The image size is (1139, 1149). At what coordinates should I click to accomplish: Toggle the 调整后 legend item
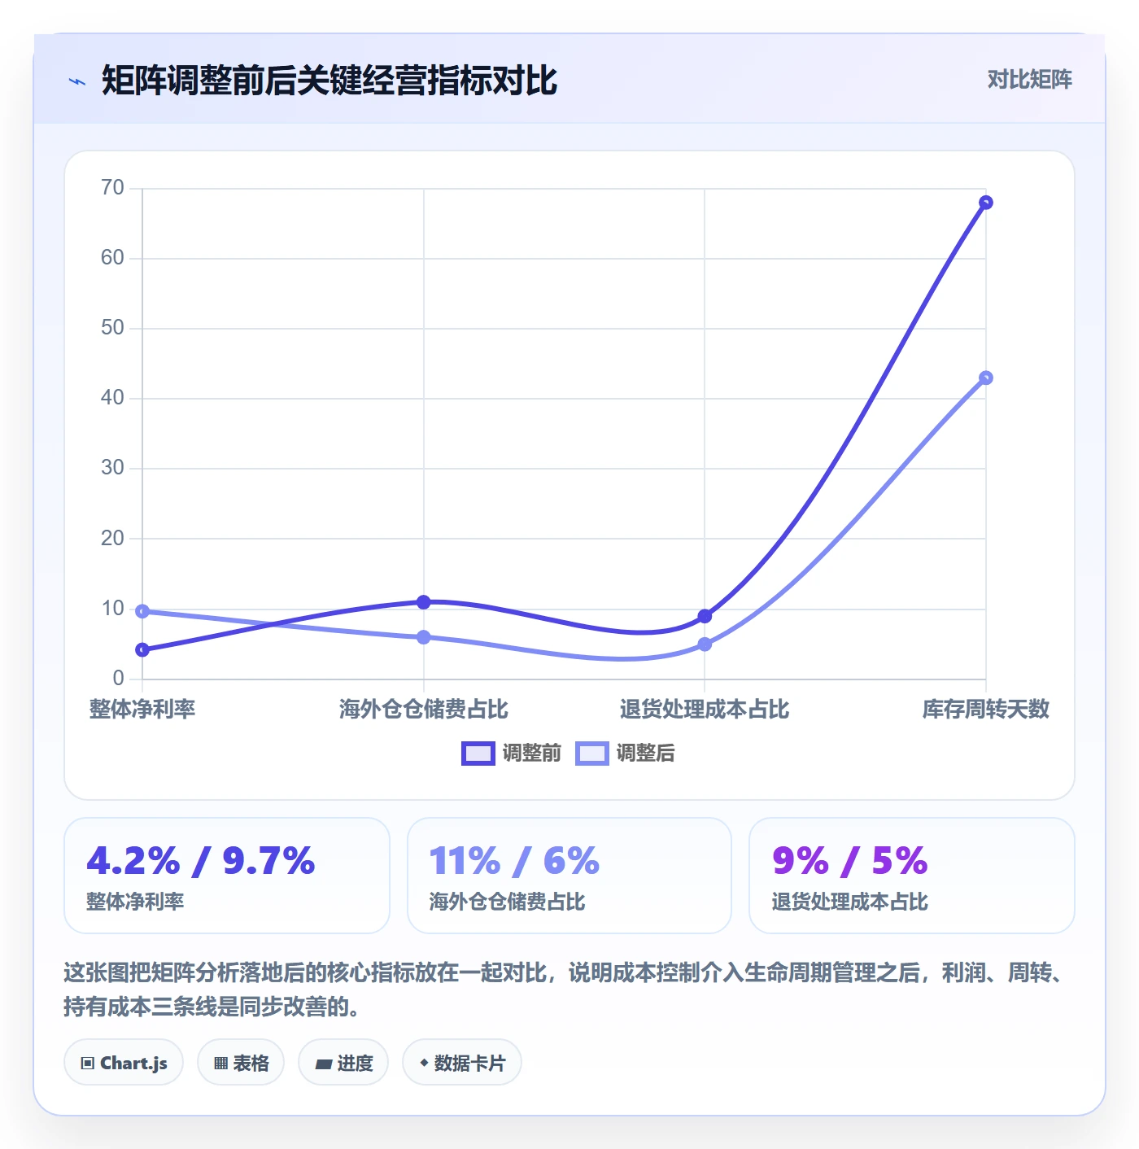(x=625, y=754)
